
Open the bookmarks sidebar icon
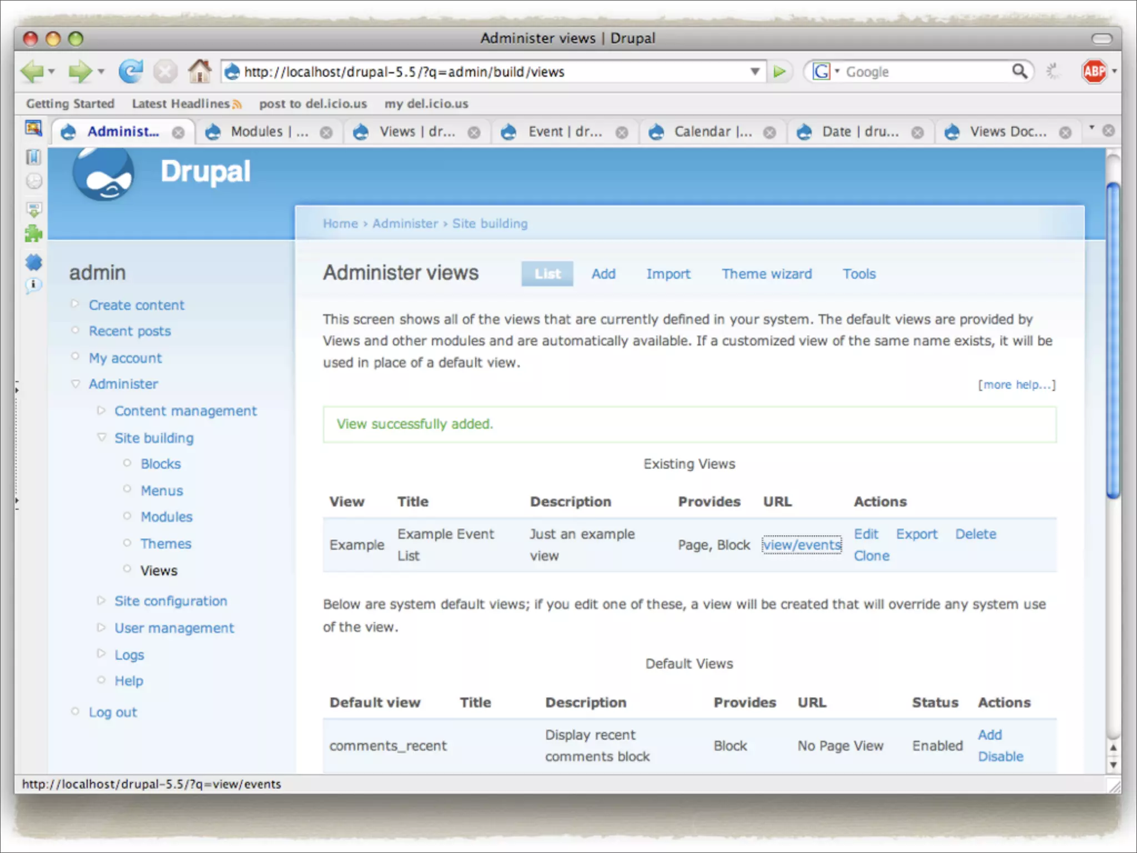coord(33,157)
